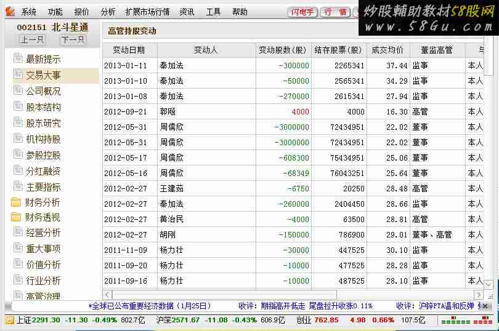Close the news ticker bar
499x331 pixels.
point(485,306)
